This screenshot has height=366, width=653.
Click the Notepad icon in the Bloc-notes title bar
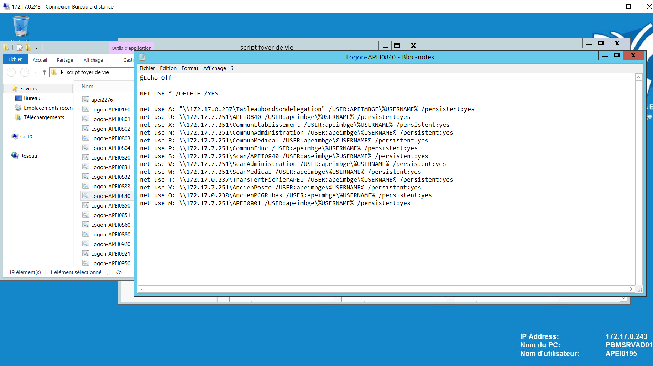point(142,57)
